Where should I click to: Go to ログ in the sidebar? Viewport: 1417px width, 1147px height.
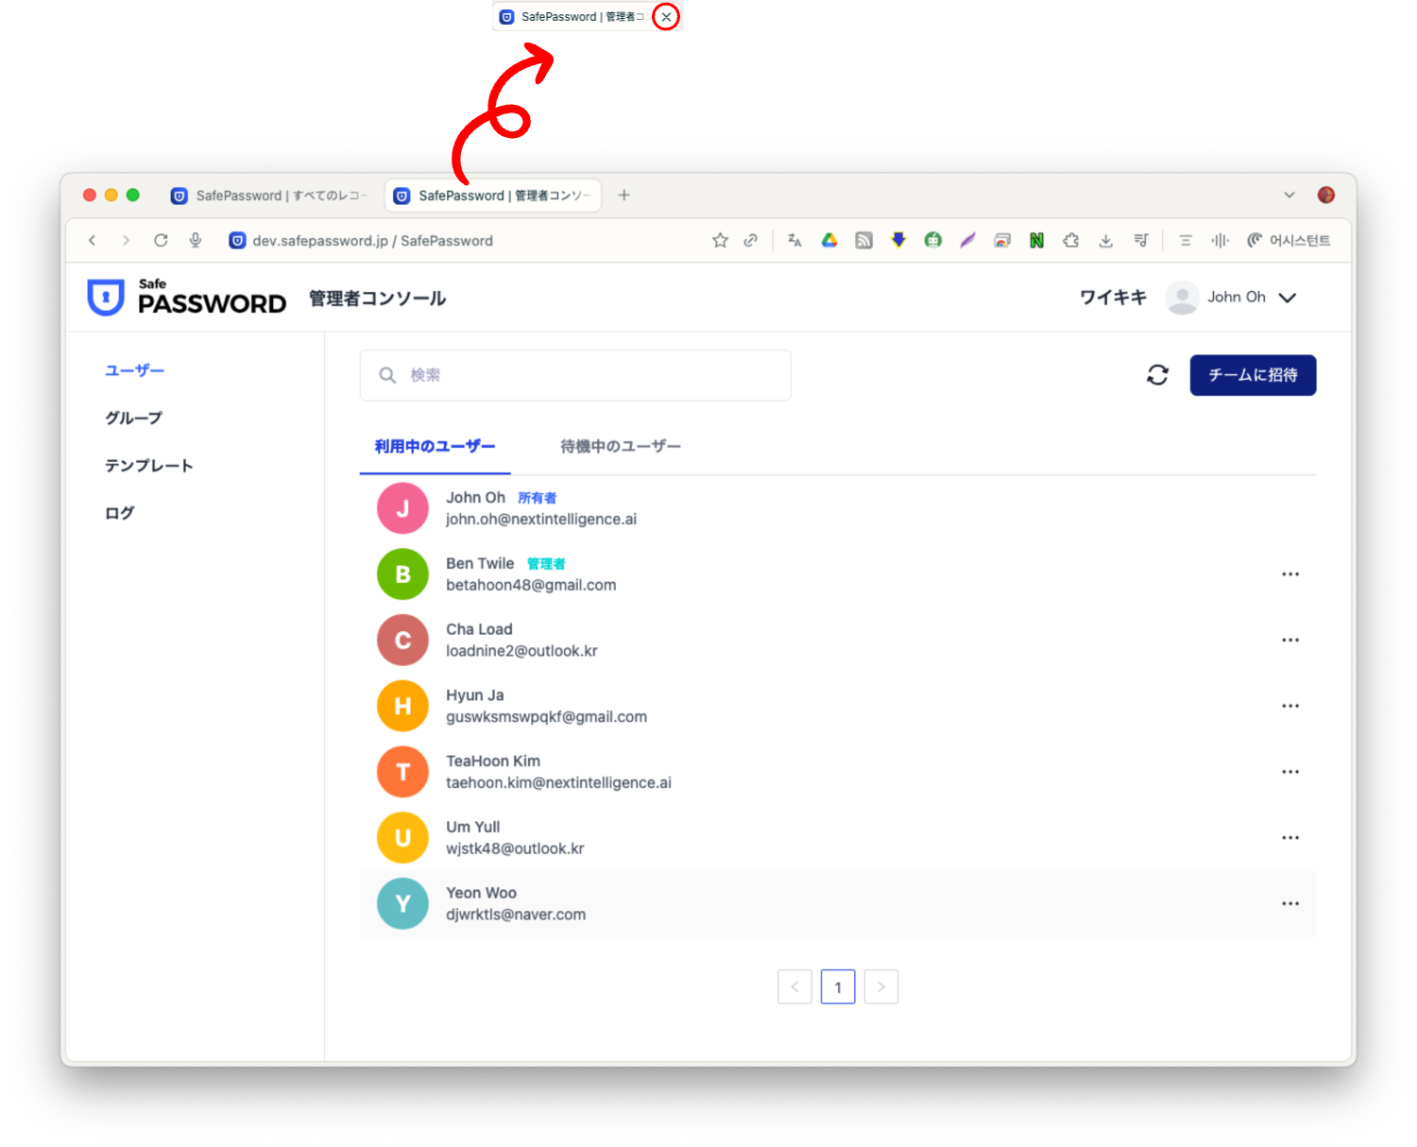[x=119, y=513]
